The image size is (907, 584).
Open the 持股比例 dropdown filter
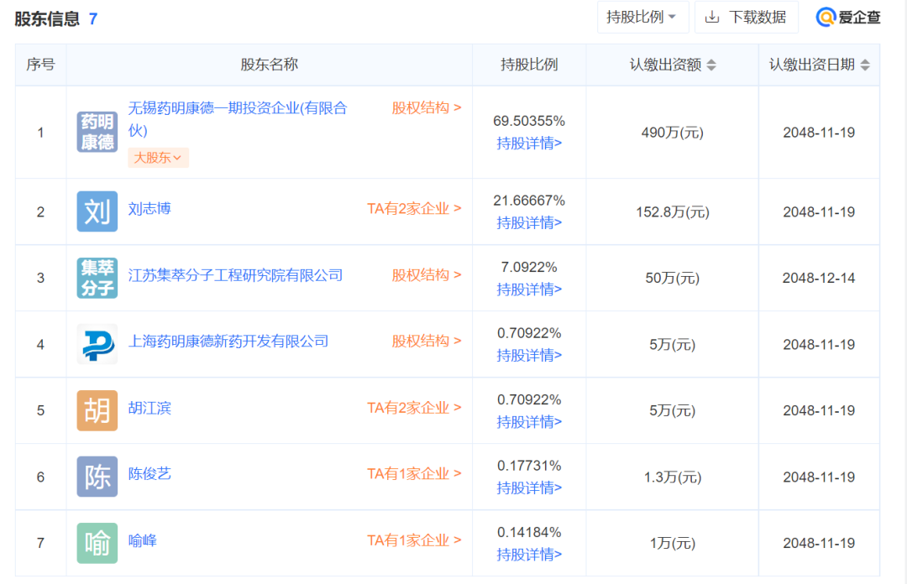point(642,17)
